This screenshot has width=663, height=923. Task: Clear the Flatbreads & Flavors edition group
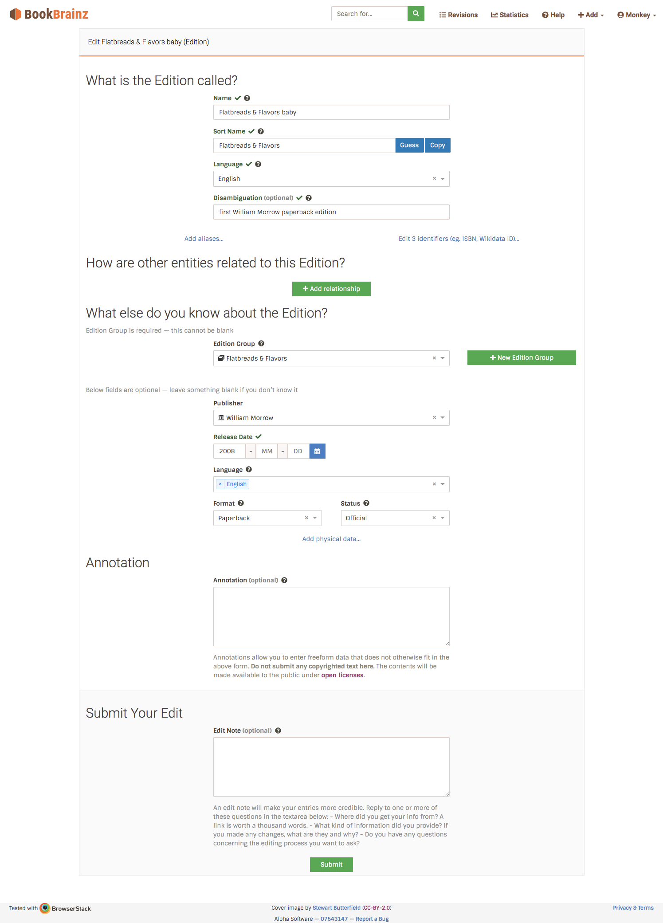(x=434, y=358)
